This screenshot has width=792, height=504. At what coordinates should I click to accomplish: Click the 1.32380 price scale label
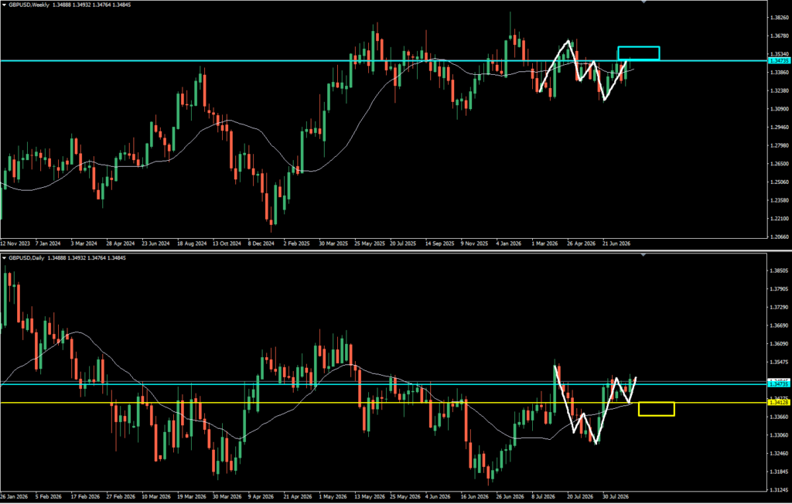click(x=780, y=91)
